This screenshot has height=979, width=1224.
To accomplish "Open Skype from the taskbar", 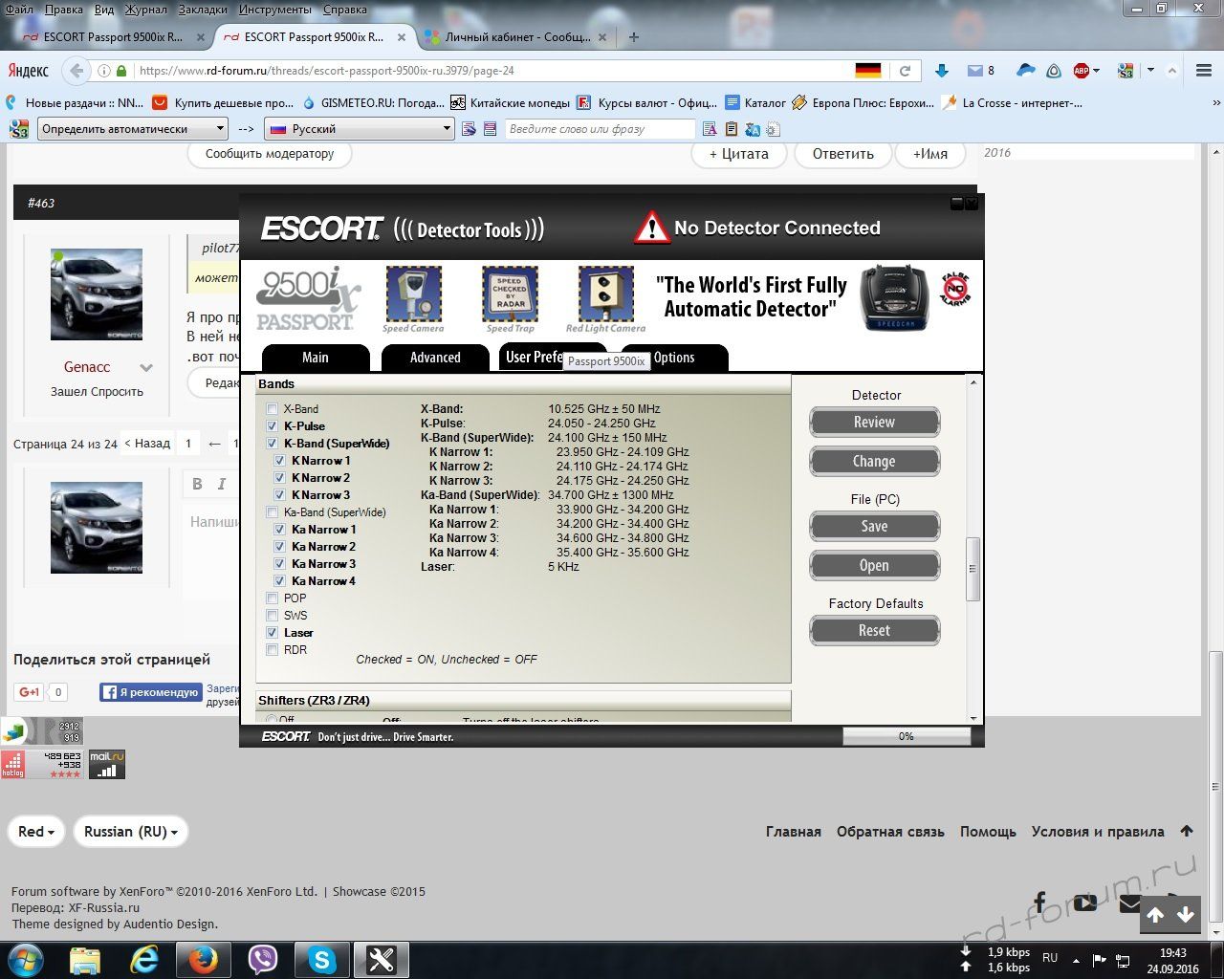I will pyautogui.click(x=322, y=960).
